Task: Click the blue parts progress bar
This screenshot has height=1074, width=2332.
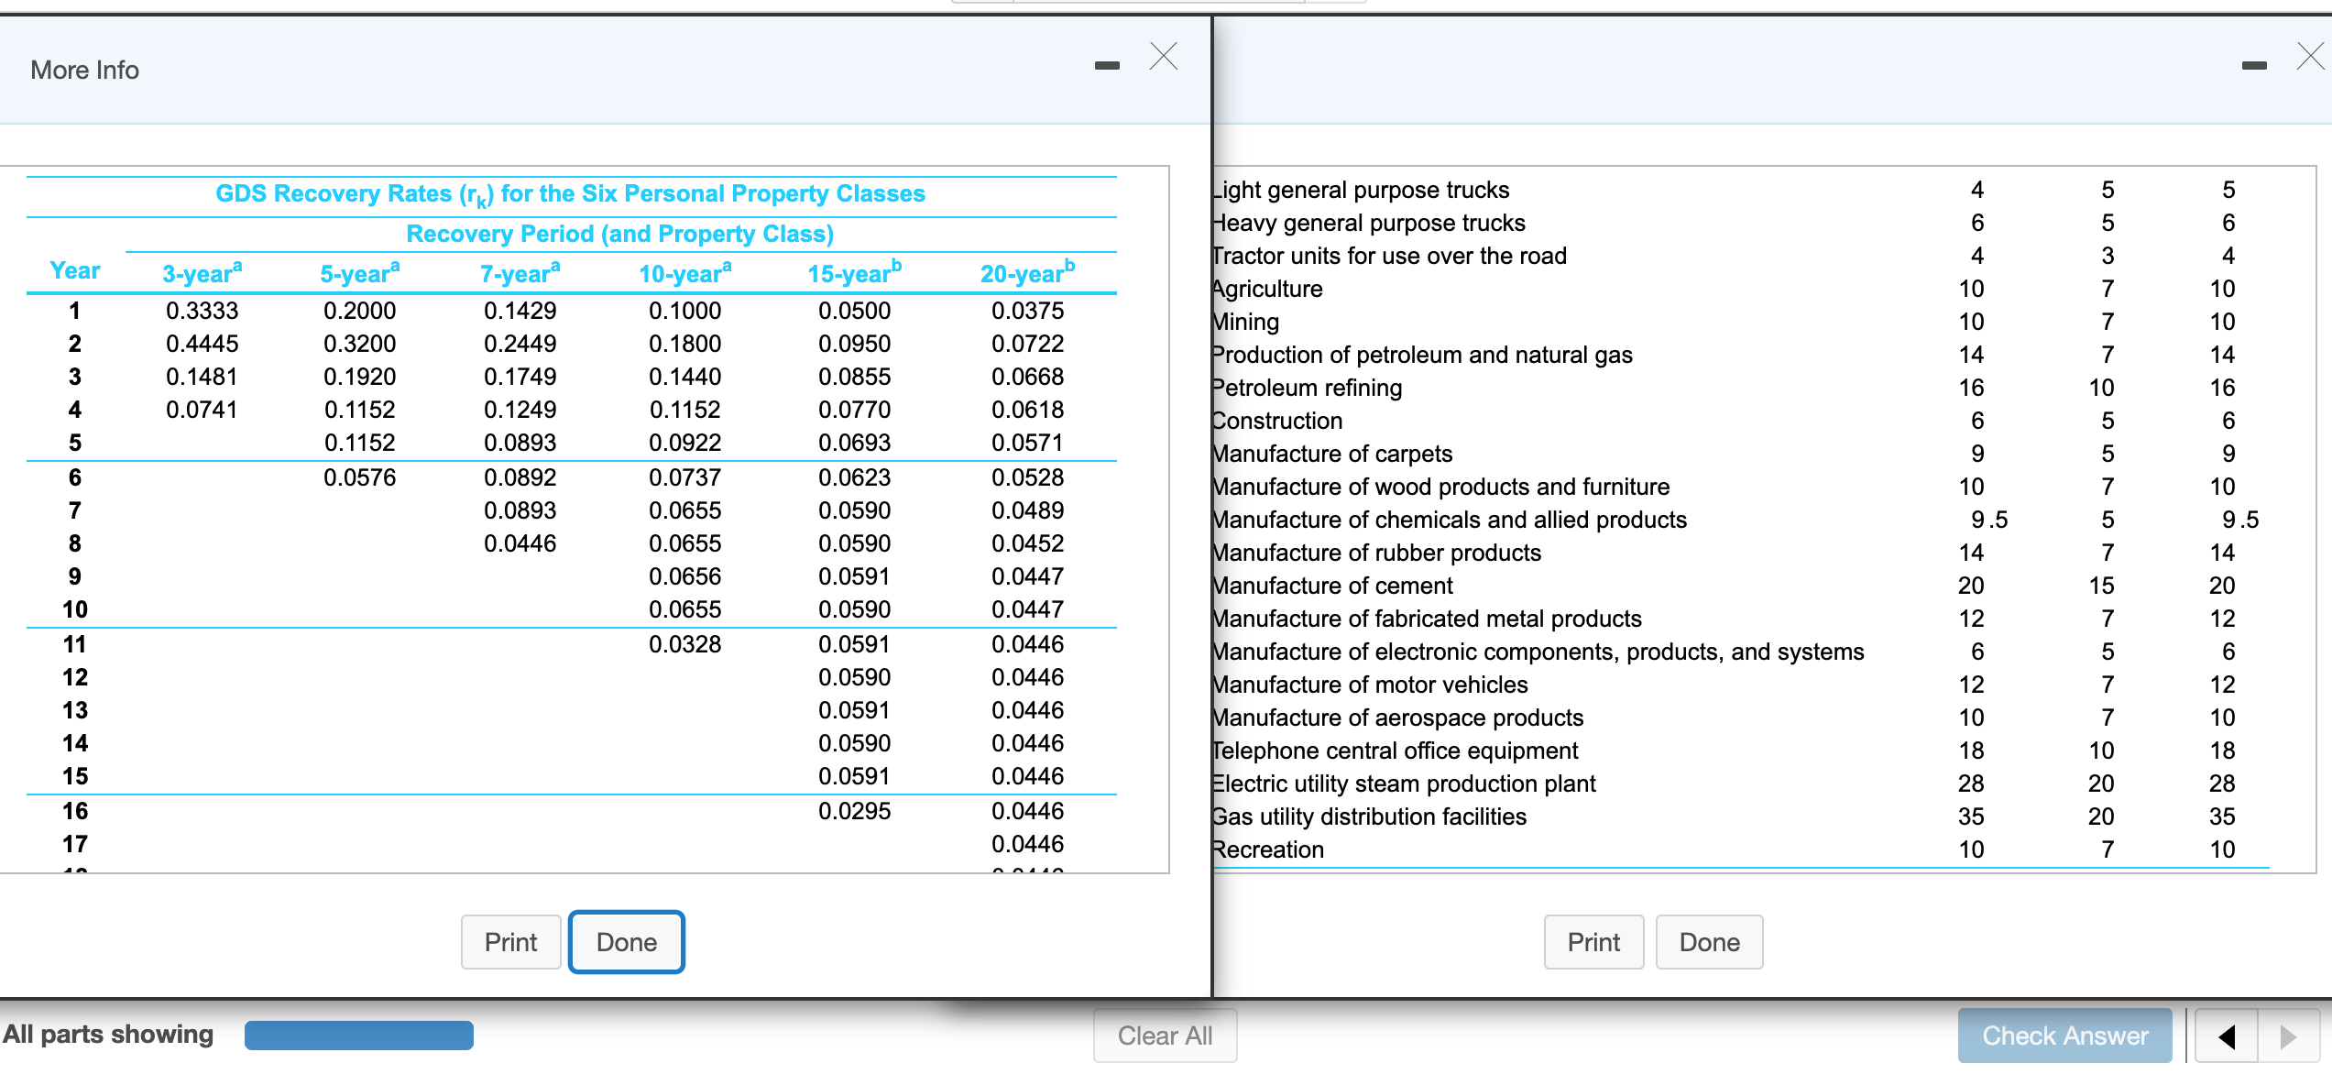Action: point(358,1036)
